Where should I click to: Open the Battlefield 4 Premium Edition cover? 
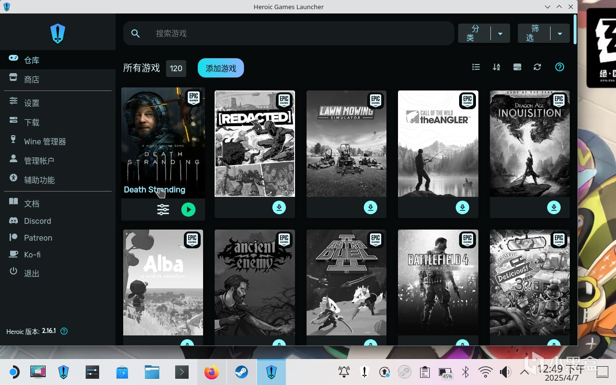[x=438, y=282]
